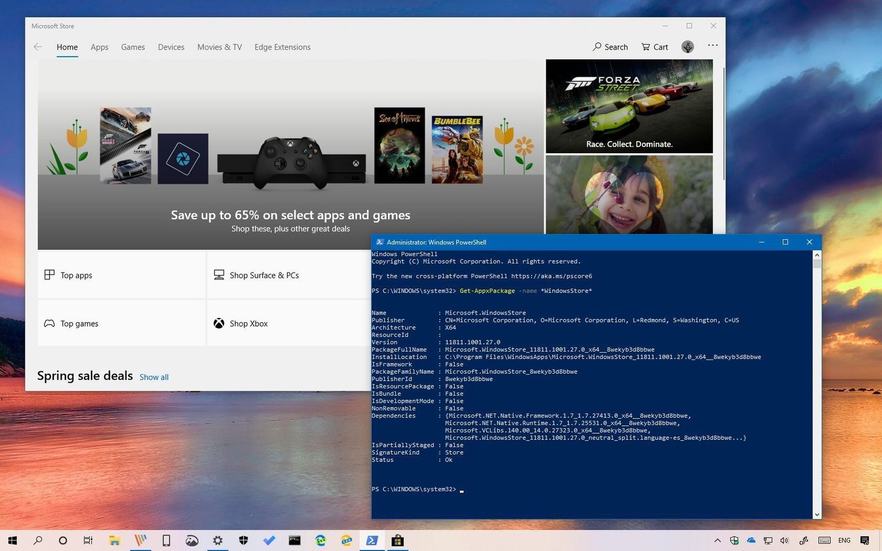Open Settings gear in the taskbar

(x=218, y=541)
